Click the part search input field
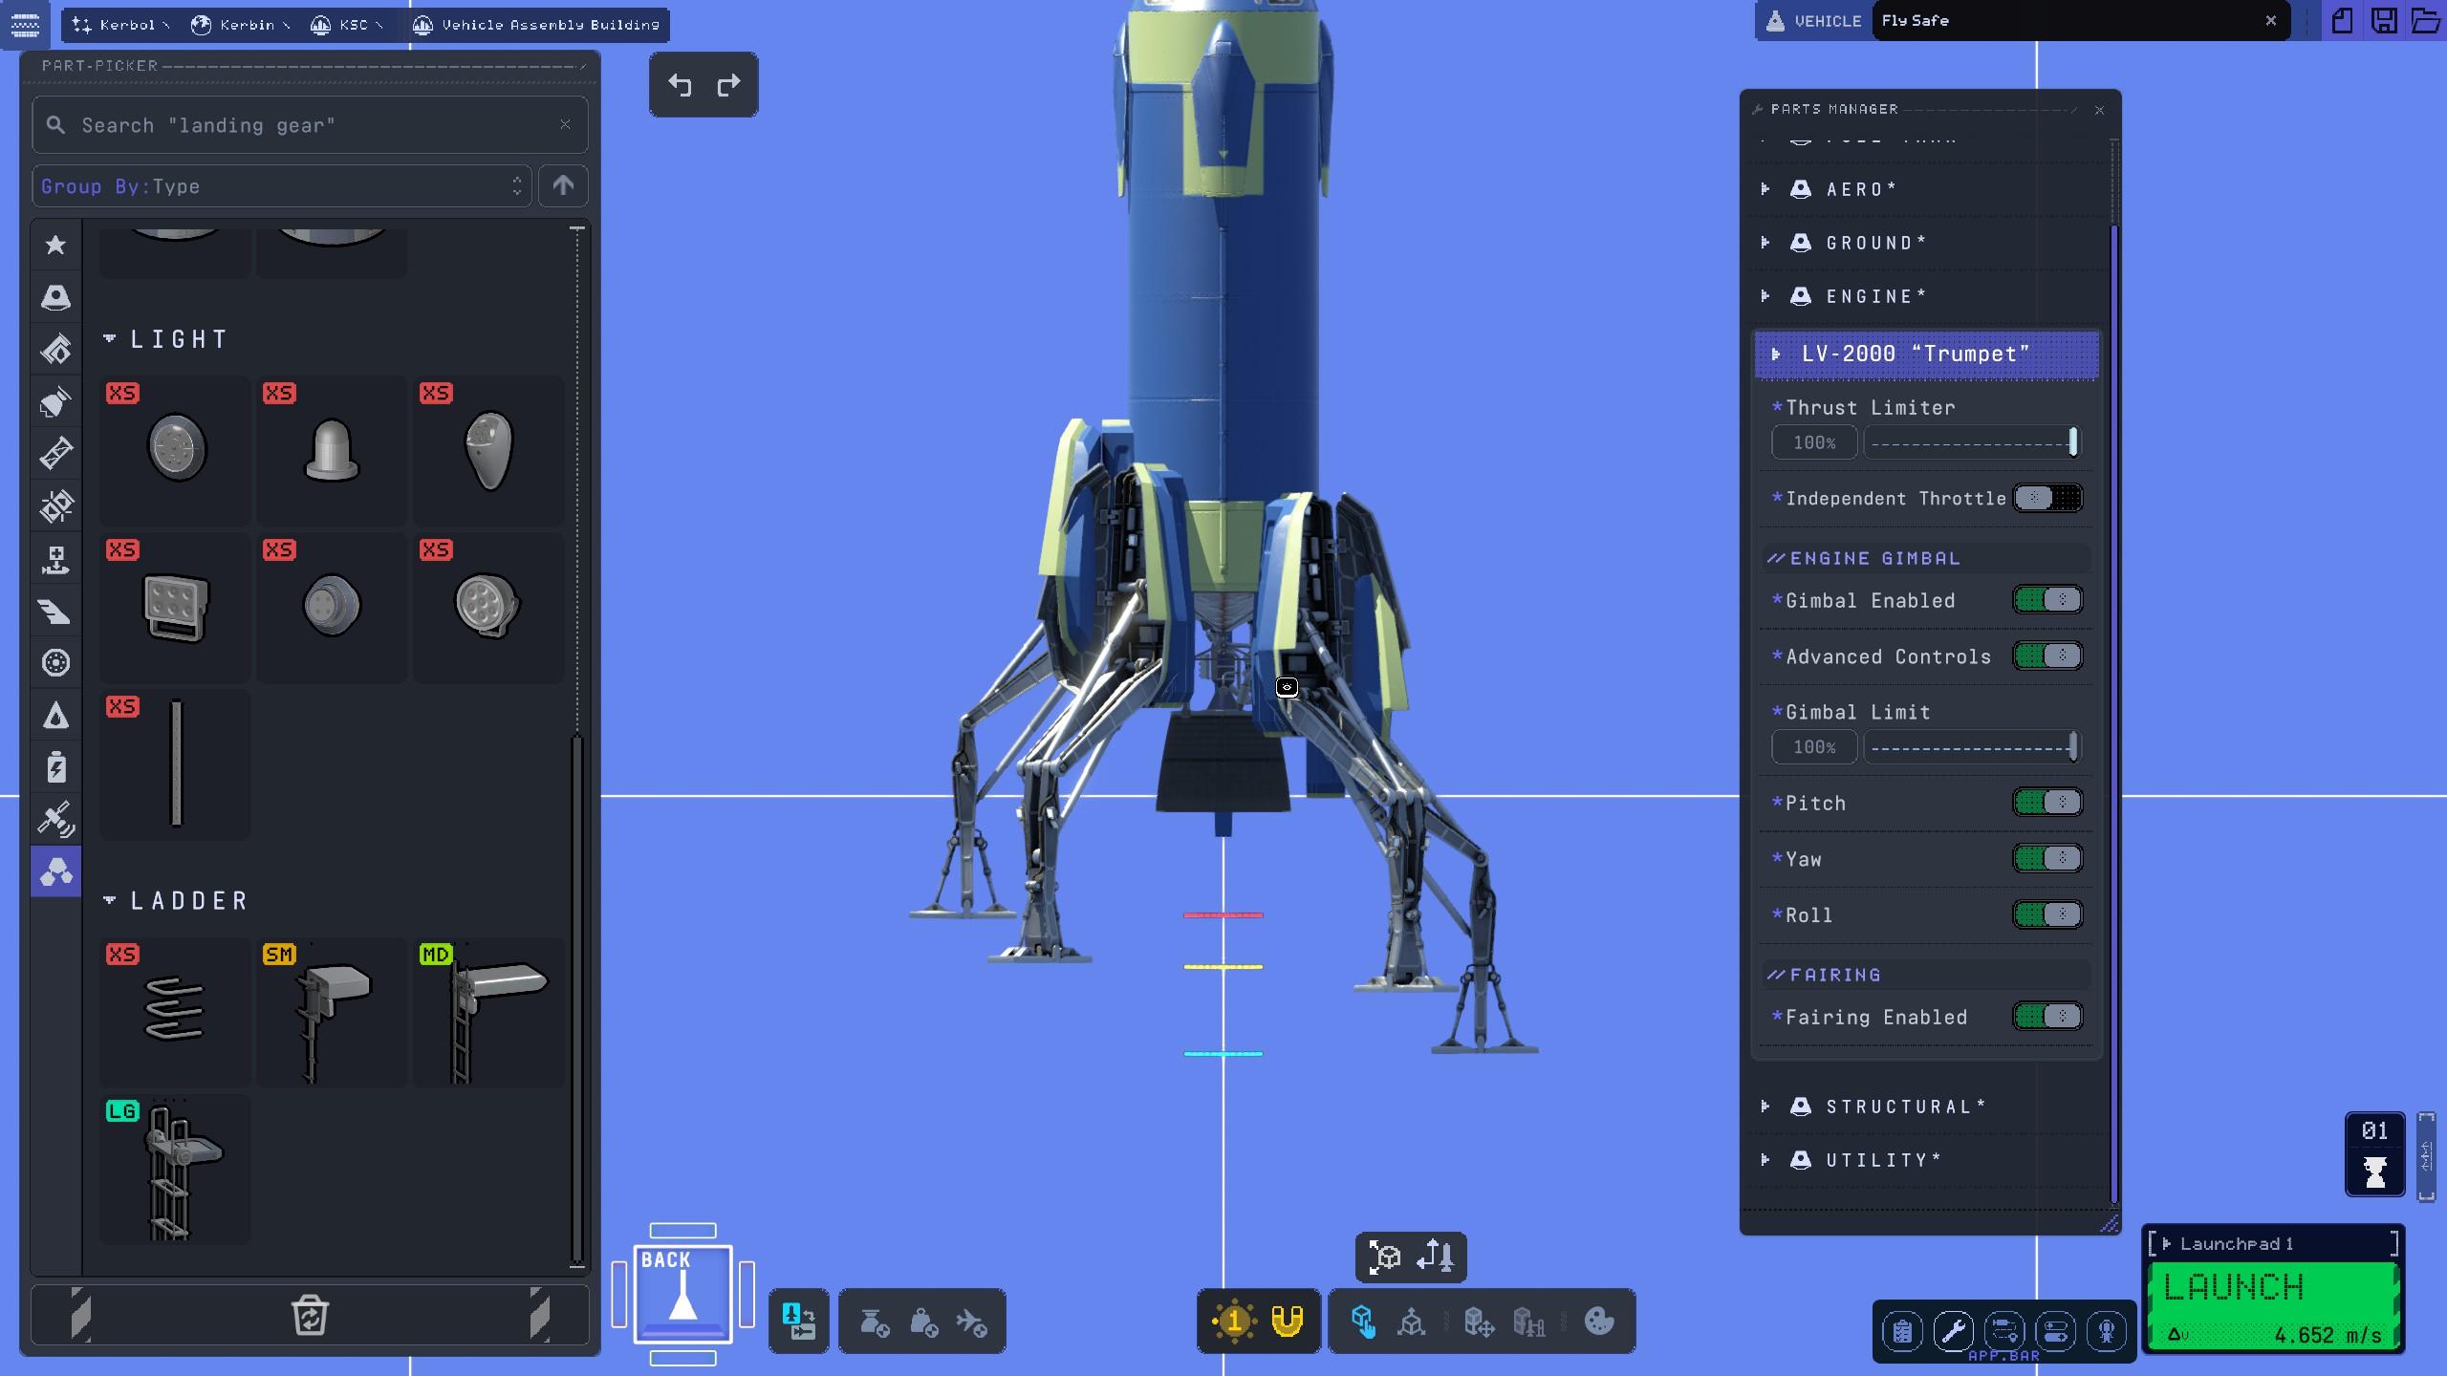The width and height of the screenshot is (2447, 1376). point(310,125)
